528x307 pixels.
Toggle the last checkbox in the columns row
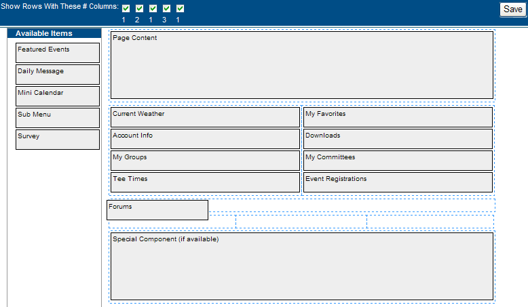pos(180,9)
